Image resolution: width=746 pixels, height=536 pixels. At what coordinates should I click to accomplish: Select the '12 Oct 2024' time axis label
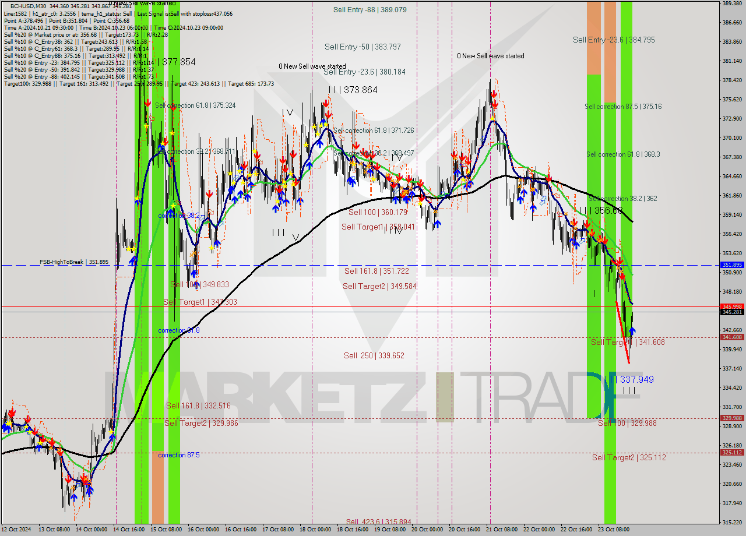(16, 530)
